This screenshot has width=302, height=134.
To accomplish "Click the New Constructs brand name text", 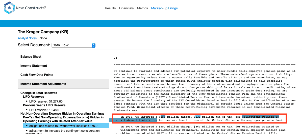I will point(31,8).
